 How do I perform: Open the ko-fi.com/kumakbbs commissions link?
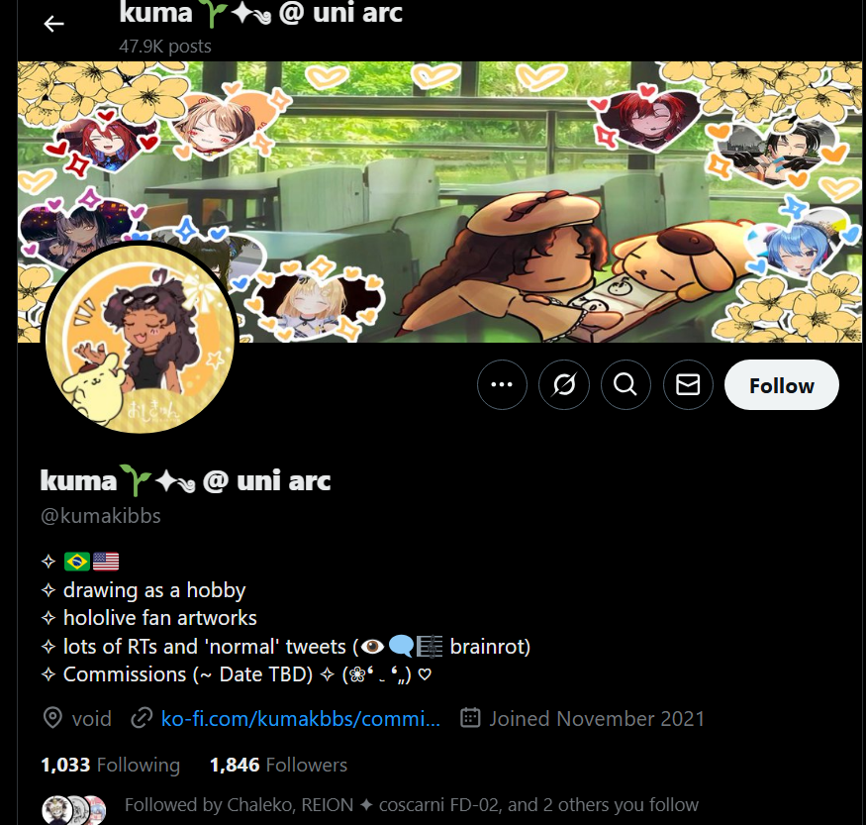[x=301, y=718]
